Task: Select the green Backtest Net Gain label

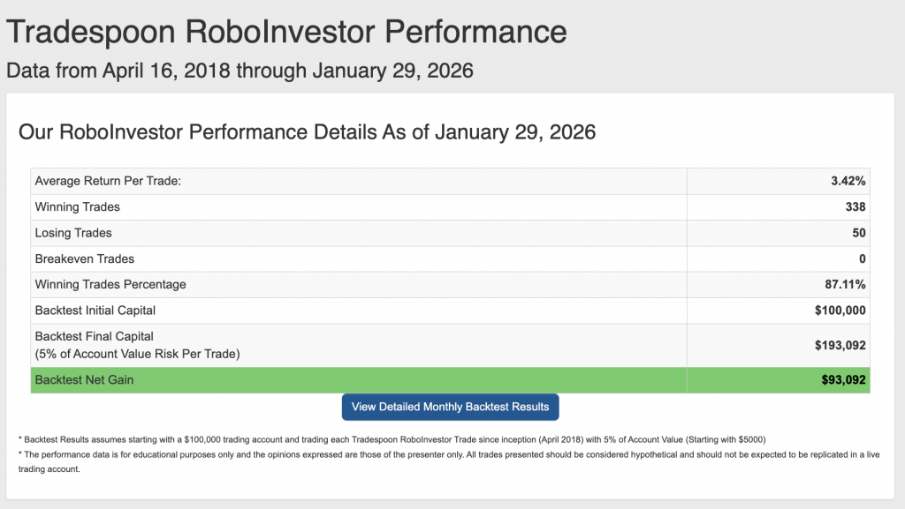Action: pyautogui.click(x=84, y=380)
